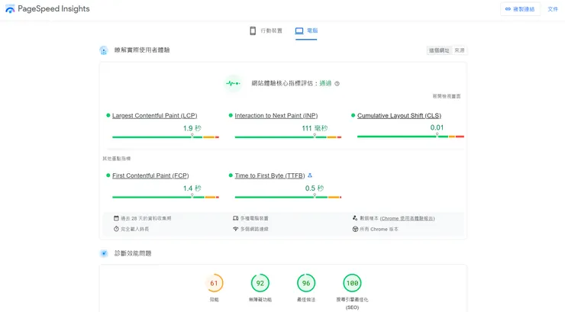Click the TTFB distribution bar

pos(288,198)
